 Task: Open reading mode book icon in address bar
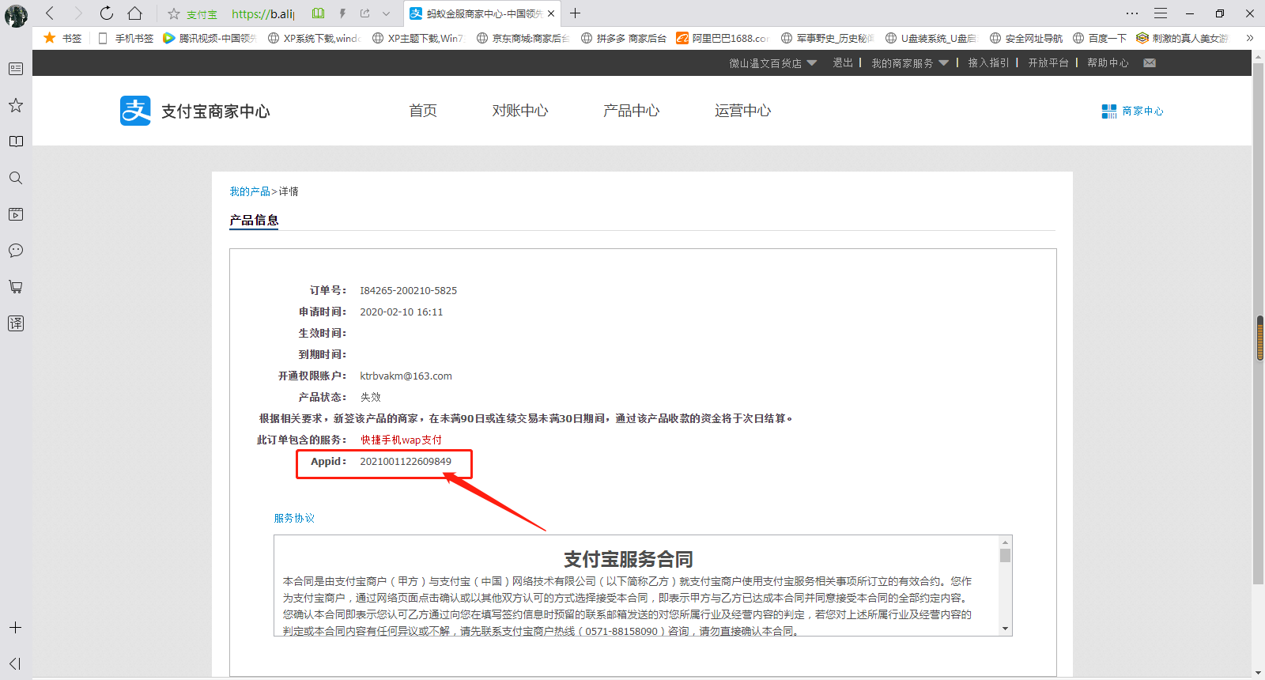pos(318,13)
